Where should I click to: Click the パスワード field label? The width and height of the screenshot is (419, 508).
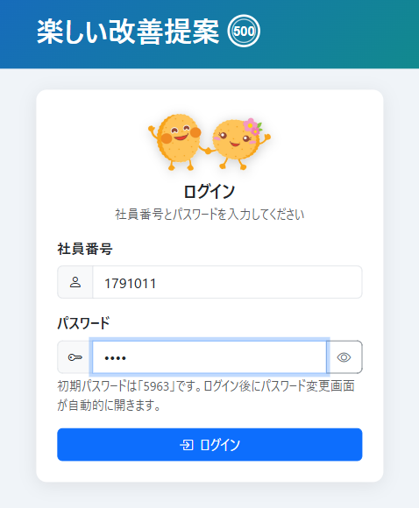click(83, 323)
